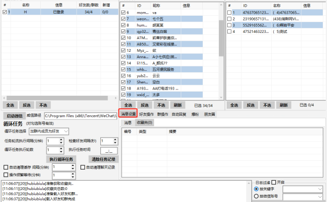
Task: Uncheck friend row 10 ATM...
Action: click(123, 38)
